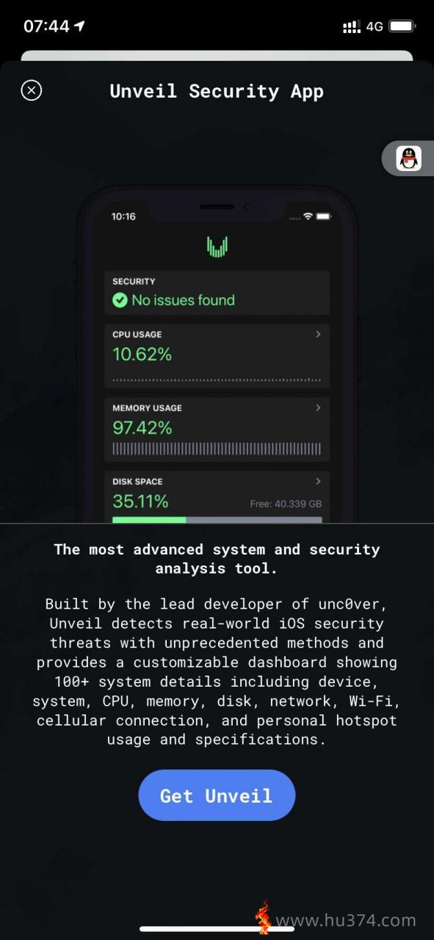434x940 pixels.
Task: Tap the home indicator bar
Action: pyautogui.click(x=217, y=929)
